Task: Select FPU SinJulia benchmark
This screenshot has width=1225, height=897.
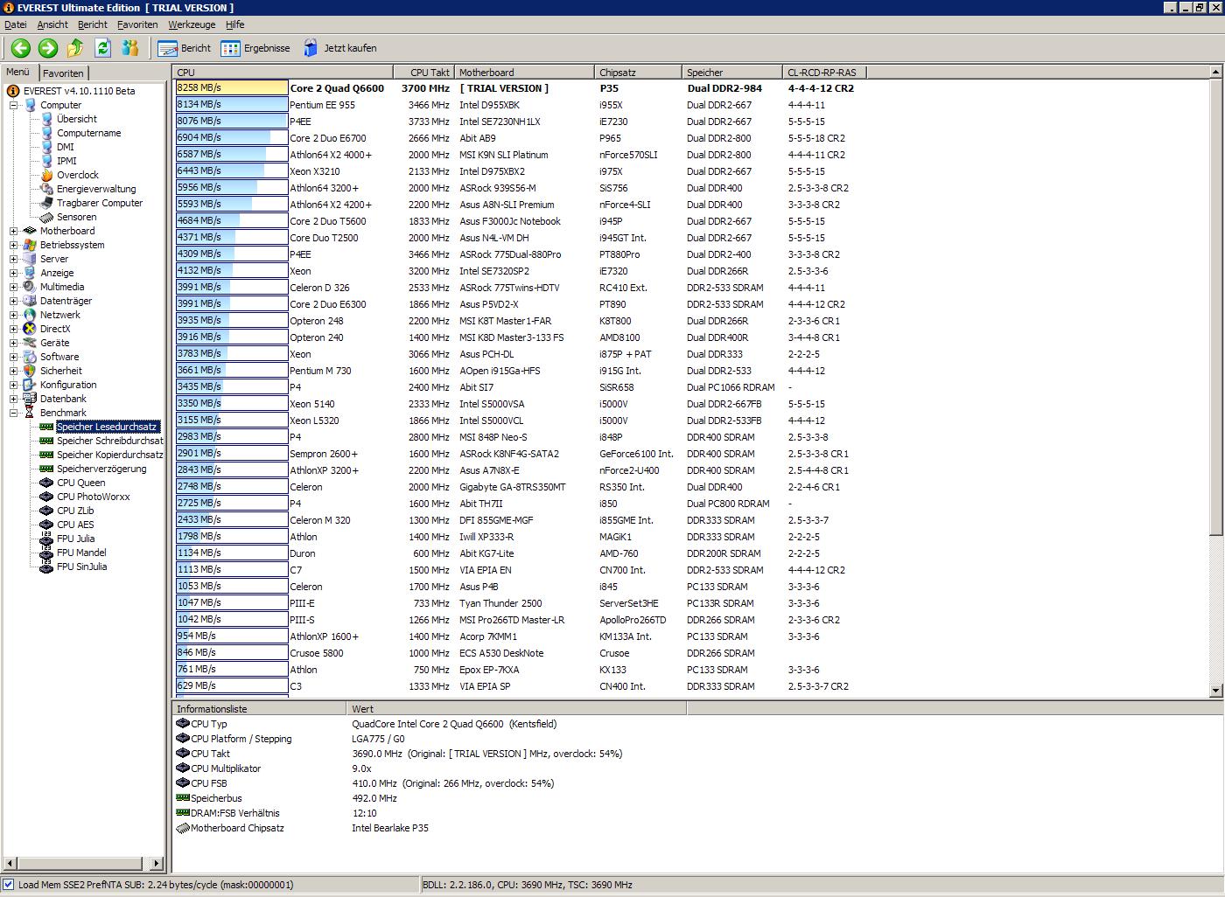Action: point(81,567)
